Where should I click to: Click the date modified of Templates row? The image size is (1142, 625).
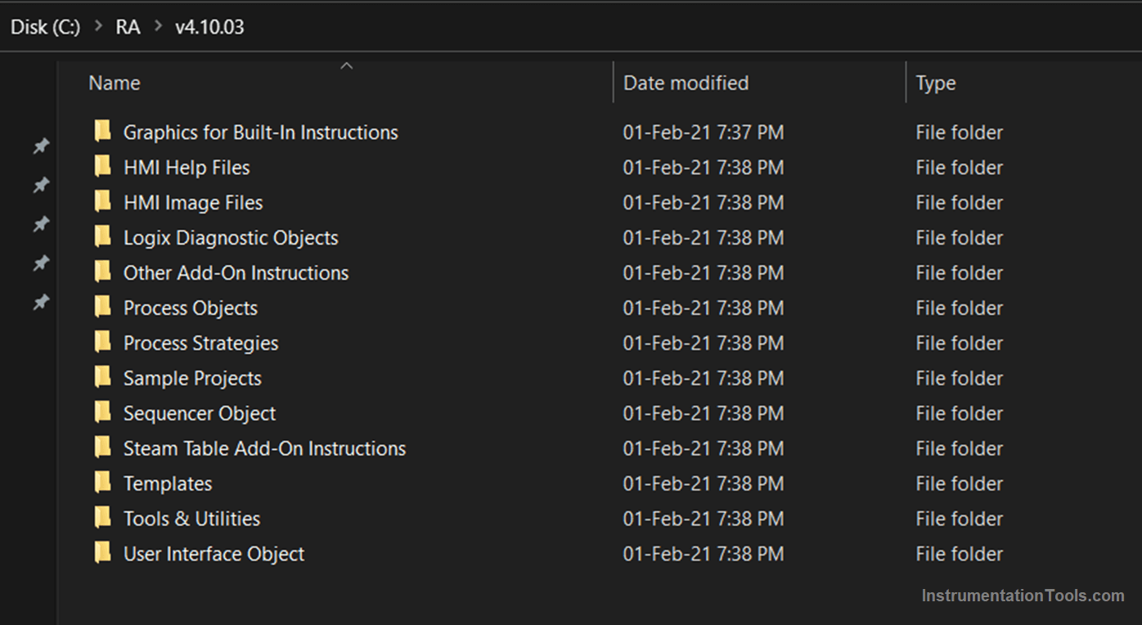[704, 484]
